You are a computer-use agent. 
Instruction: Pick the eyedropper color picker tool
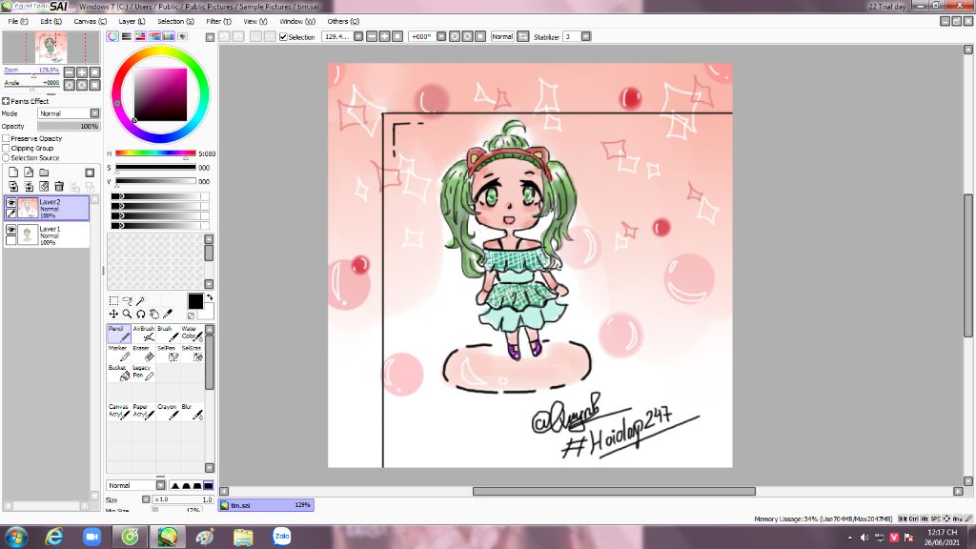click(168, 314)
